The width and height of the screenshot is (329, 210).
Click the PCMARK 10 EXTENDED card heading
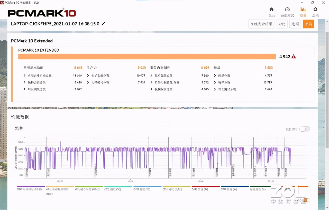(39, 50)
